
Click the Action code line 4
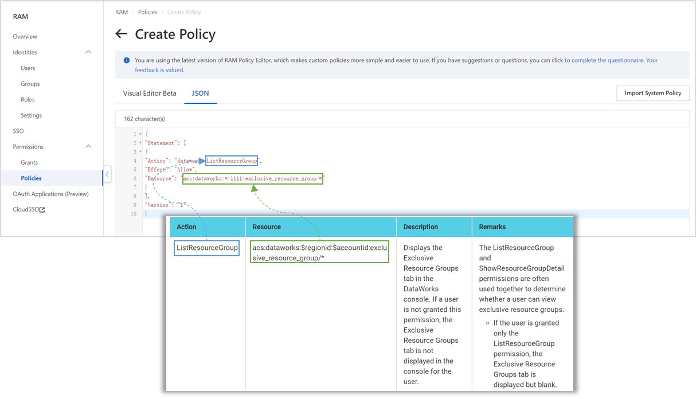[204, 161]
